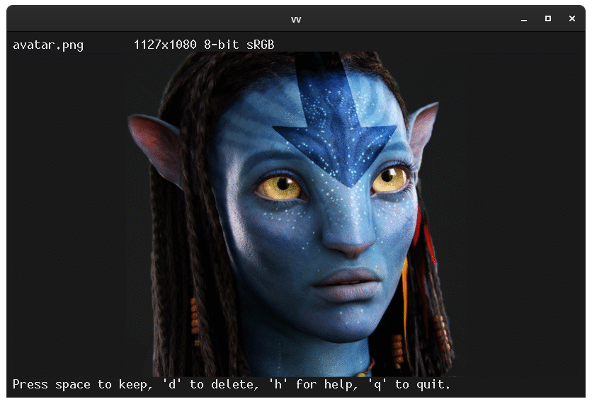Screen dimensions: 592x404
Task: Click the avatar.png filename text
Action: pos(48,45)
